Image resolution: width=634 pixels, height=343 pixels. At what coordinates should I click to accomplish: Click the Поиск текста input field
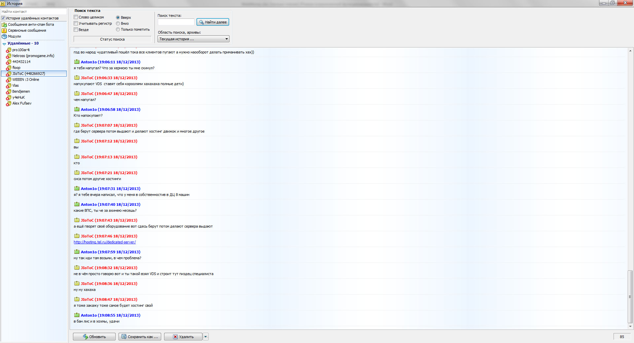coord(176,22)
